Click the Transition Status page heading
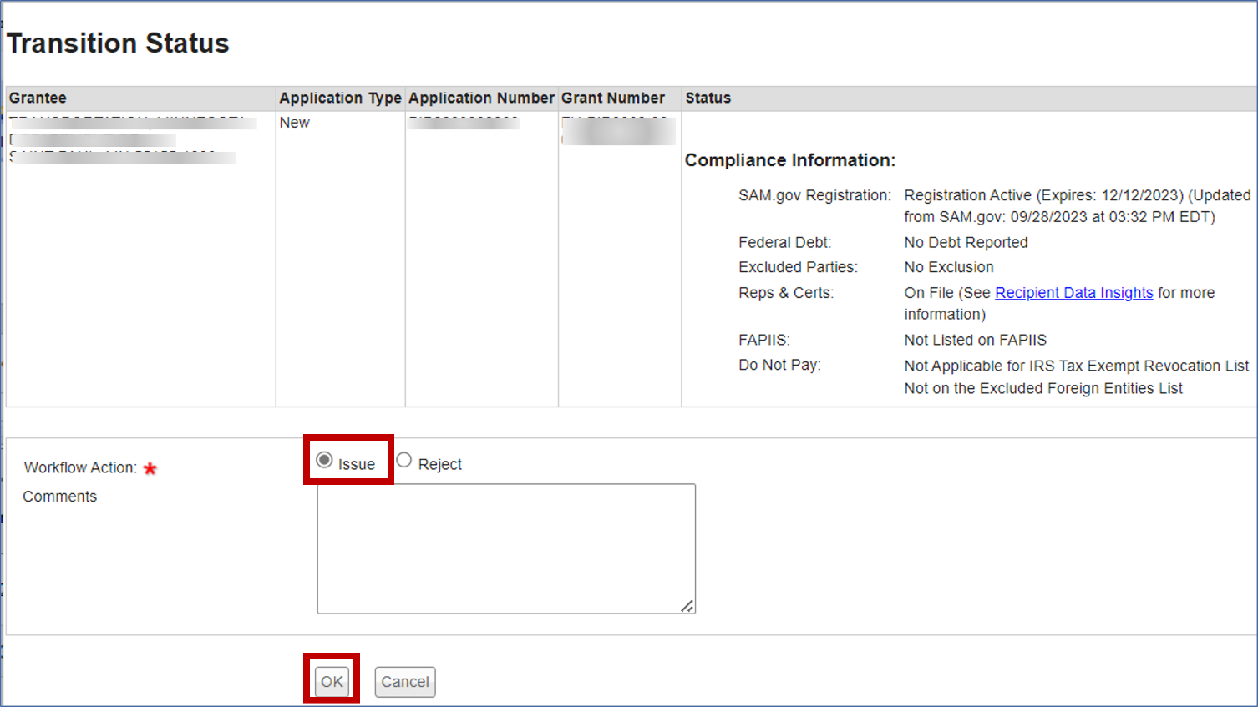1258x707 pixels. pos(118,43)
